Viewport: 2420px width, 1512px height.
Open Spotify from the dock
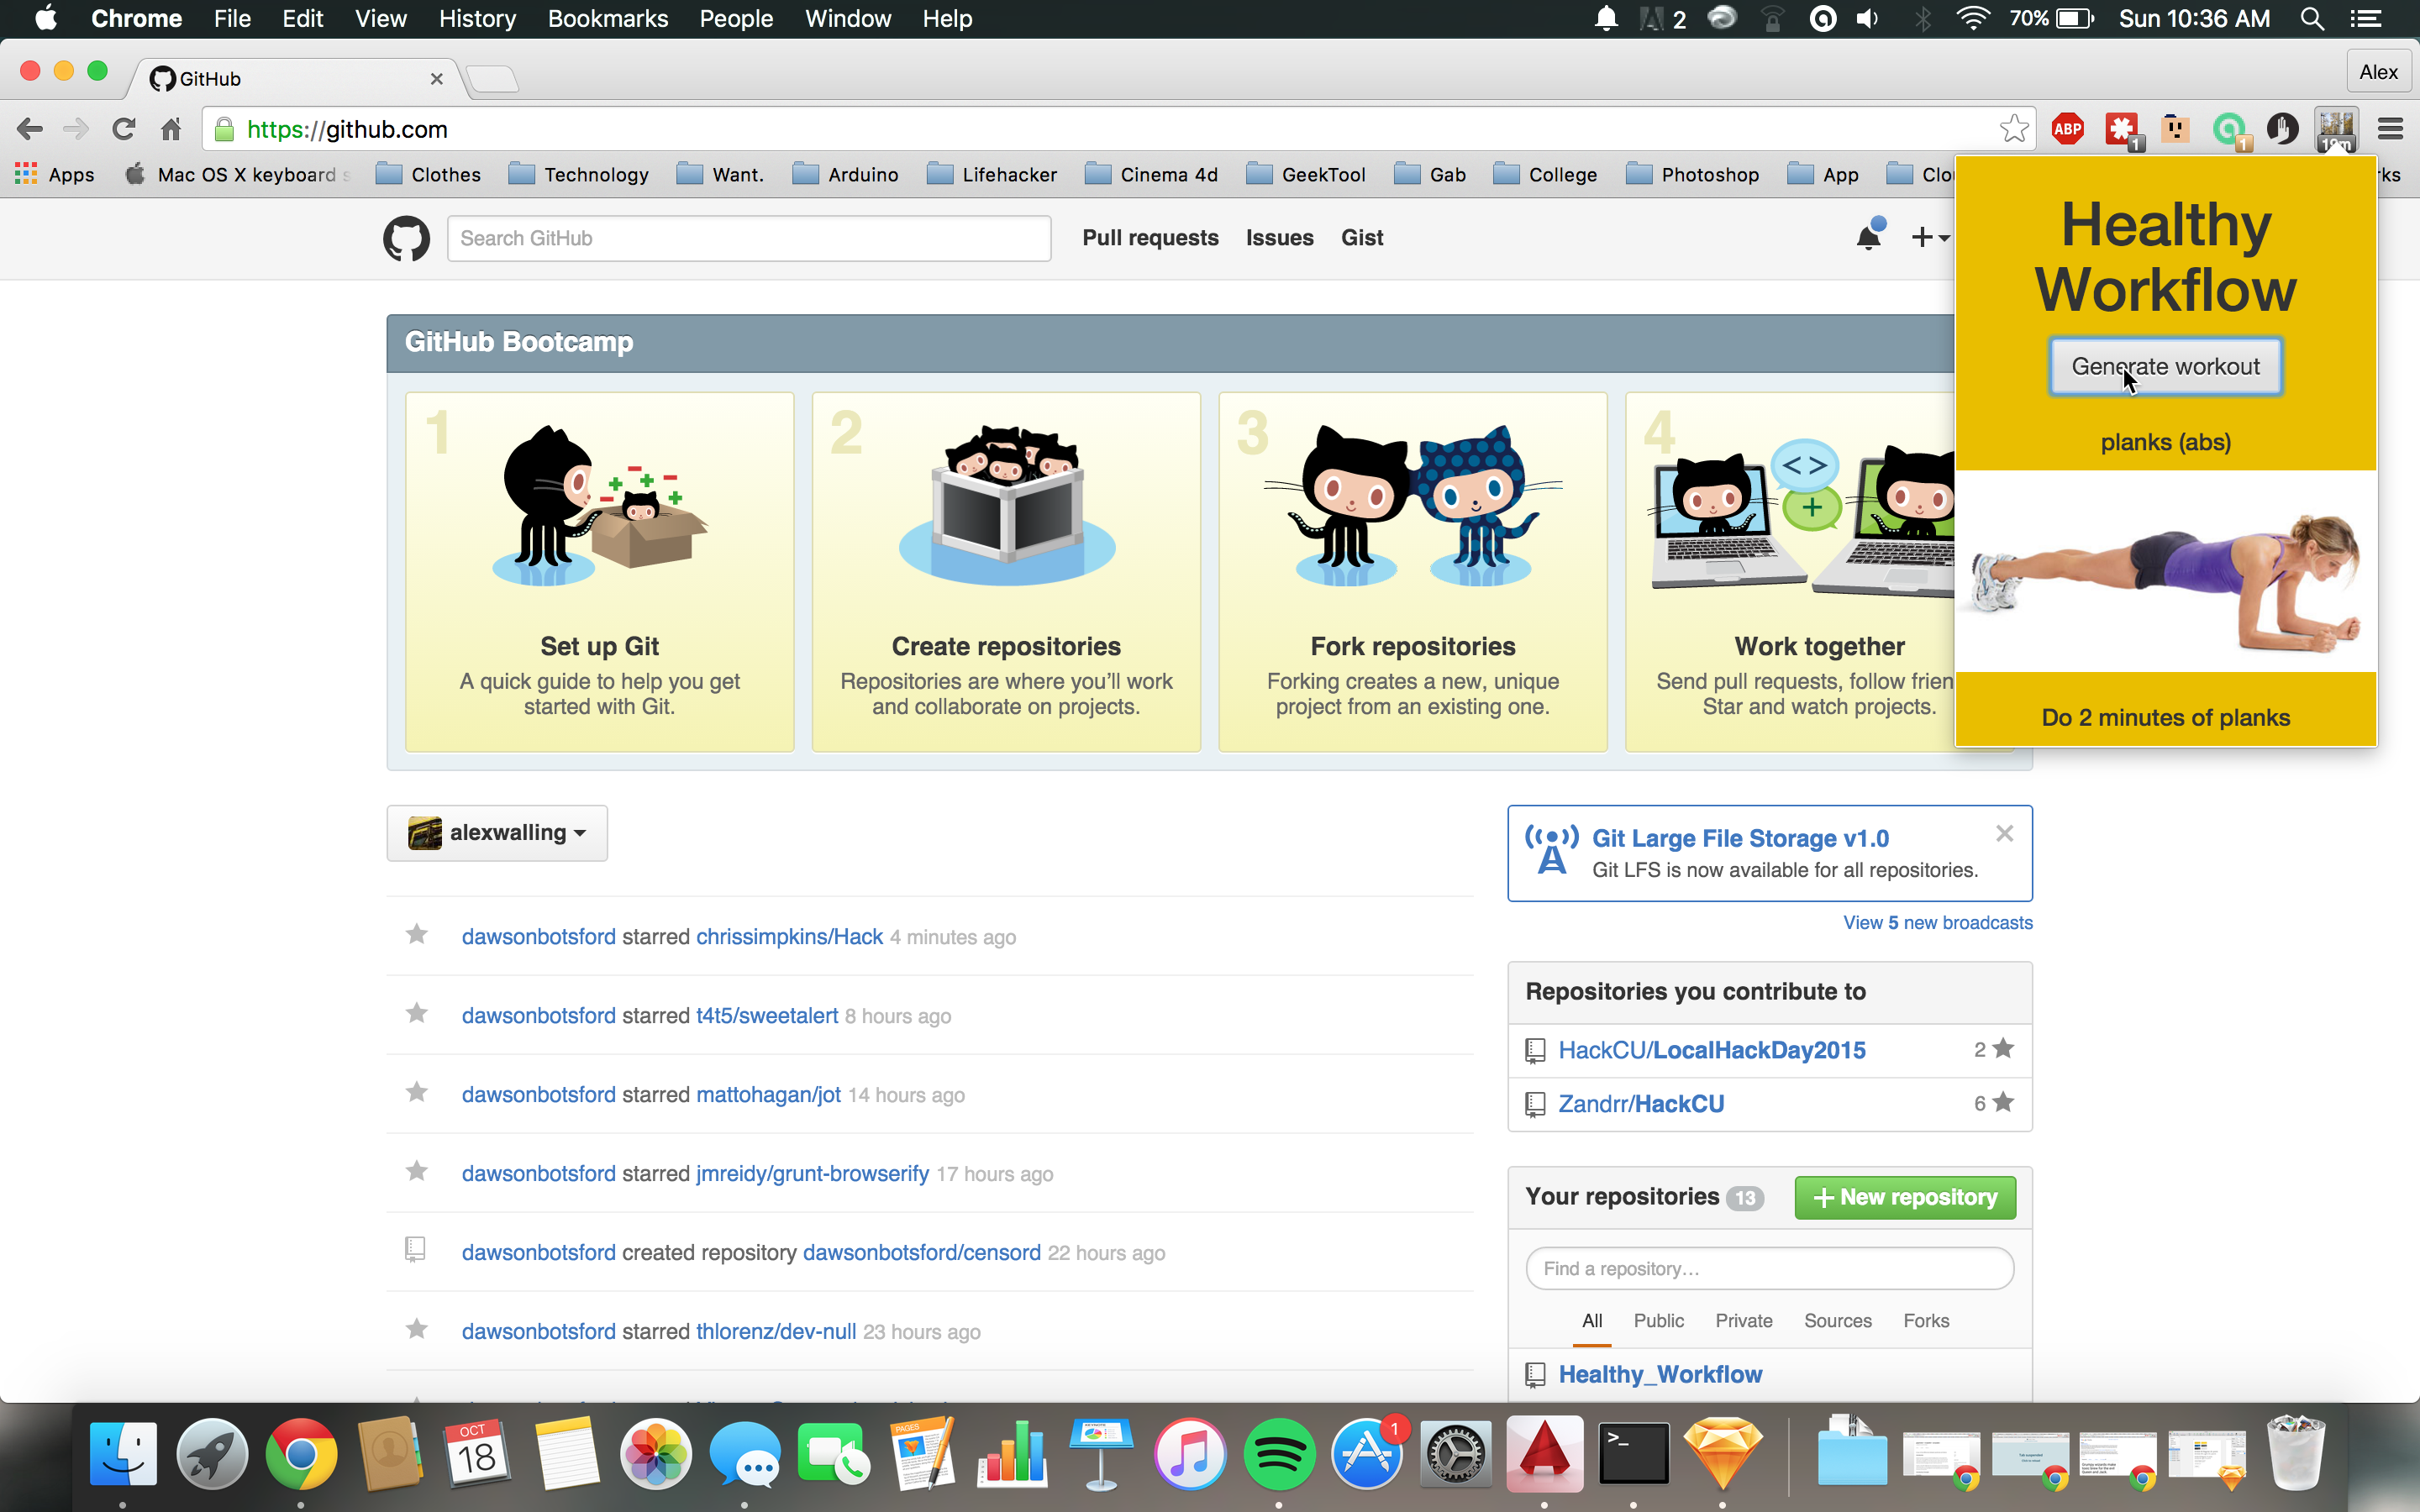pyautogui.click(x=1279, y=1453)
